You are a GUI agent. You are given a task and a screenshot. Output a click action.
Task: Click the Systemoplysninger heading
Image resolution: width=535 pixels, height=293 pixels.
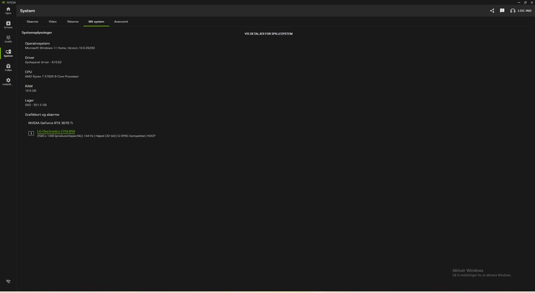click(x=37, y=33)
